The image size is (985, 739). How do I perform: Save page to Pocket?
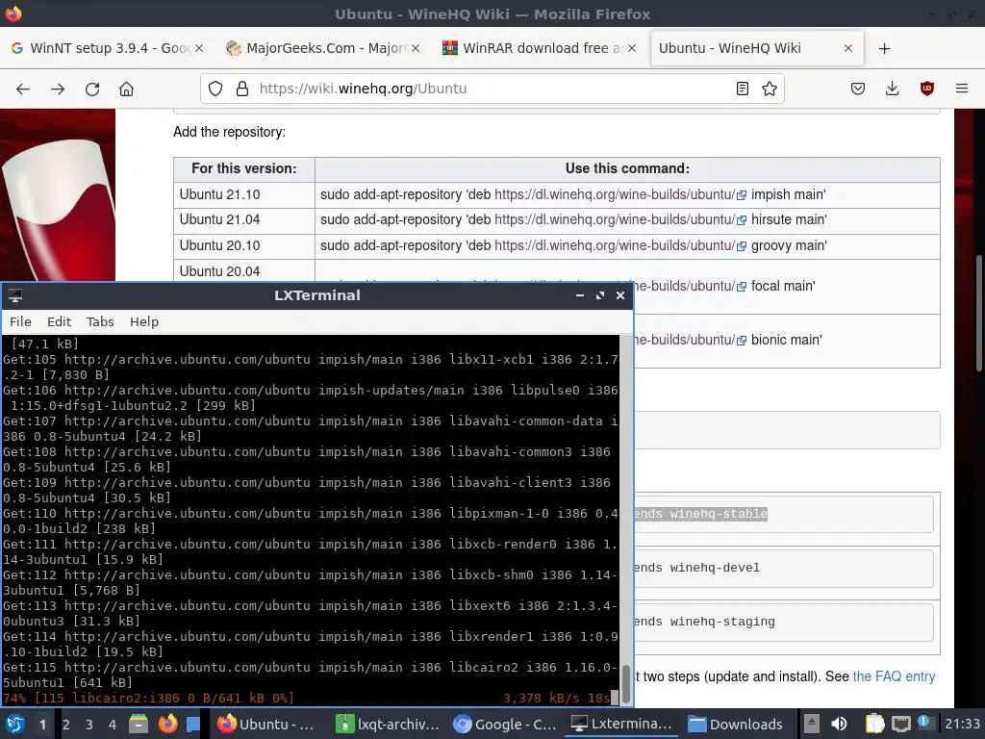(857, 89)
